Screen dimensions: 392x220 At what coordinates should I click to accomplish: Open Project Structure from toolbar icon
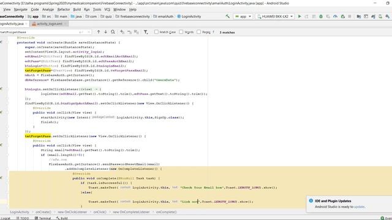click(x=359, y=16)
